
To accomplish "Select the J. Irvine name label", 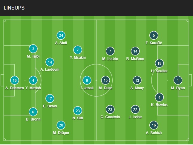I will 135,117.
